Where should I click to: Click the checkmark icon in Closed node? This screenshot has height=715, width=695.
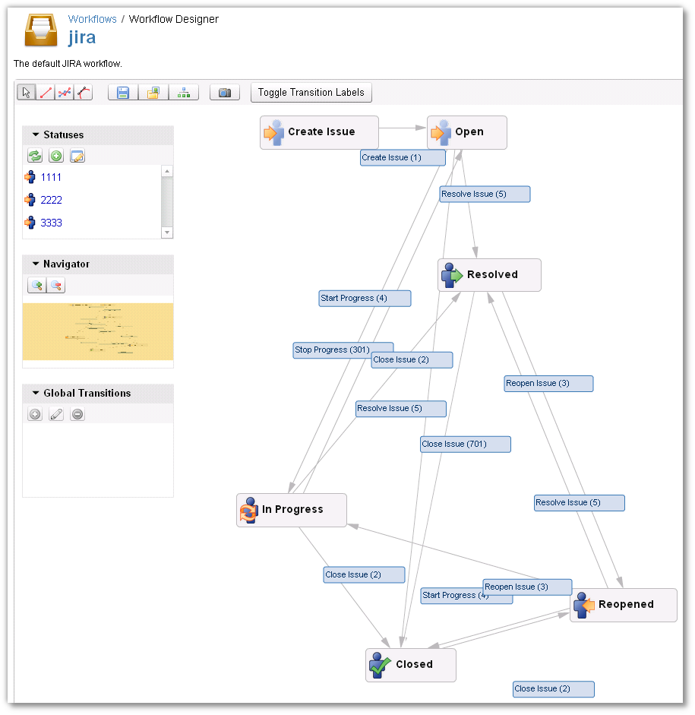click(x=380, y=665)
